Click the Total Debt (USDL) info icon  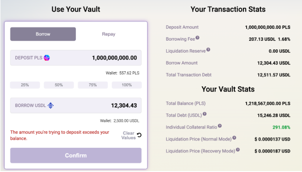[205, 114]
